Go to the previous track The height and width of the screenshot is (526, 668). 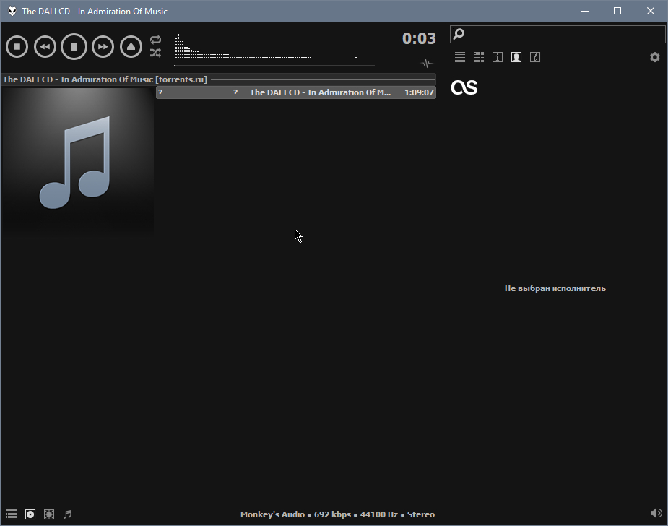[45, 46]
